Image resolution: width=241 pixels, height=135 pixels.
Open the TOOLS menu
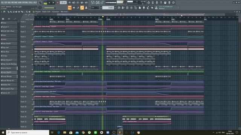31,3
